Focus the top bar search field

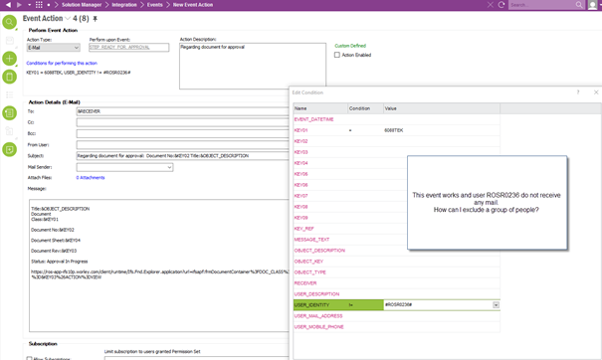tap(541, 5)
